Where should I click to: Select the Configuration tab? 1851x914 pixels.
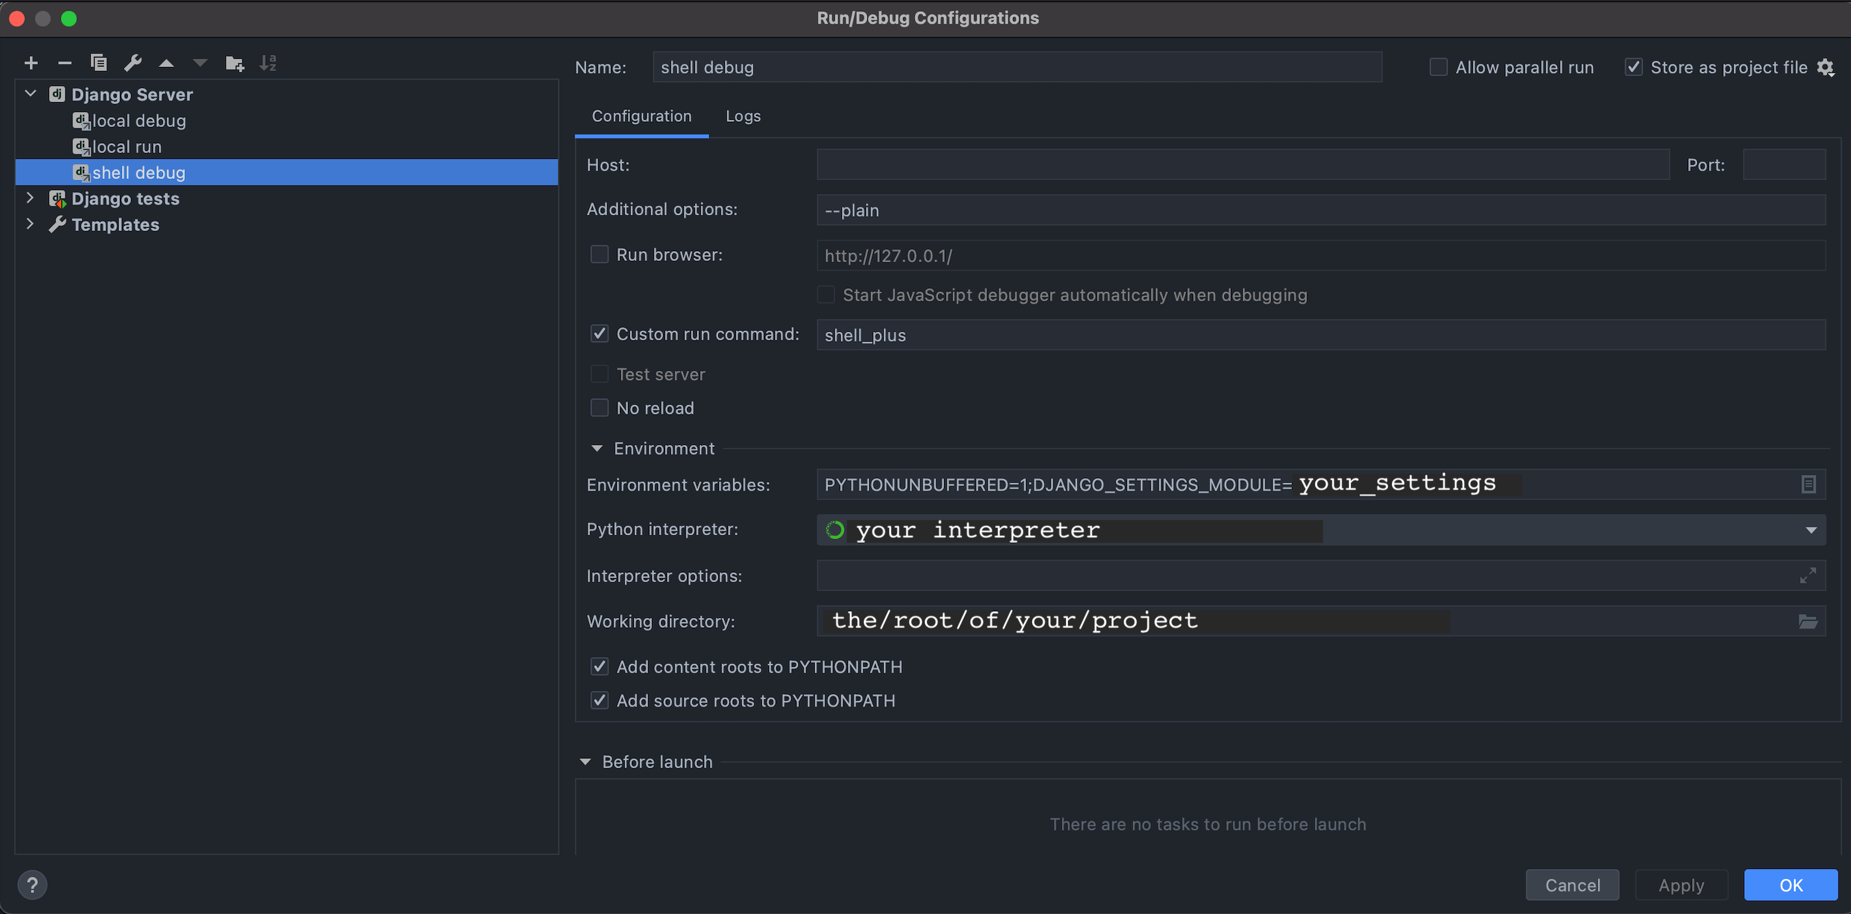pyautogui.click(x=641, y=116)
